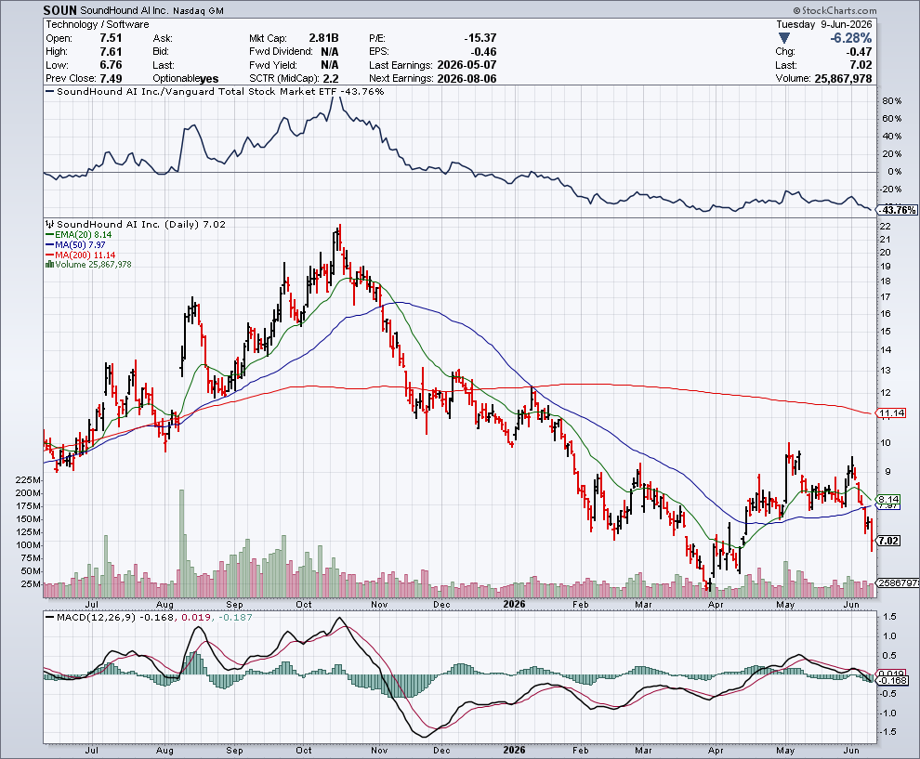Image resolution: width=920 pixels, height=759 pixels.
Task: Click the -43.76% relative strength axis tag
Action: (x=897, y=210)
